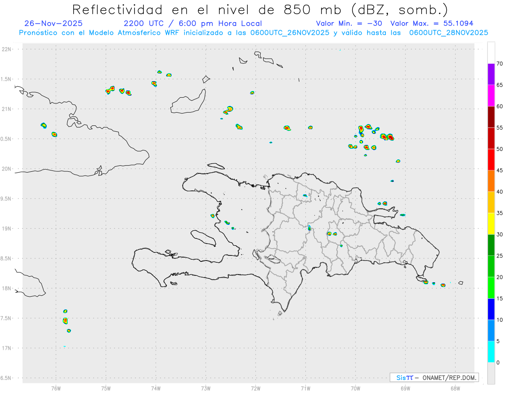511x394 pixels.
Task: Click the '75W' longitude label
Action: point(106,388)
